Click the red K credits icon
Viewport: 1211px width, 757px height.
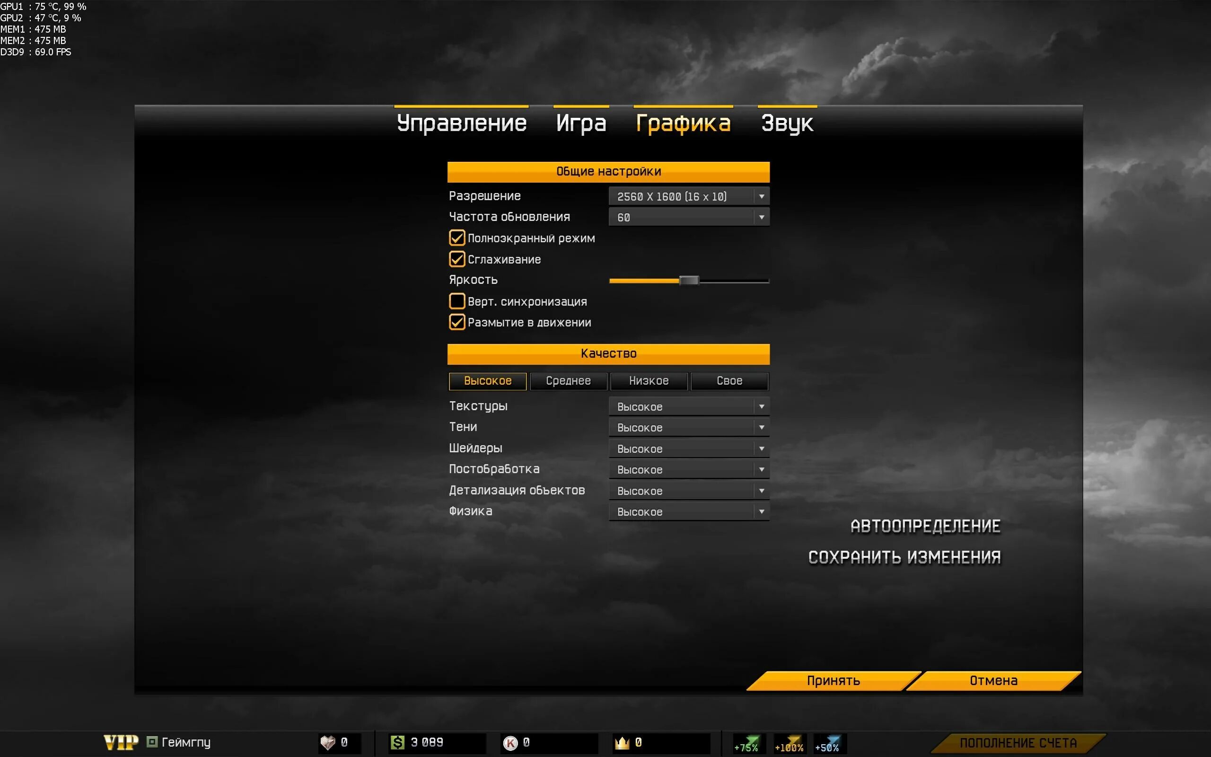pyautogui.click(x=510, y=743)
